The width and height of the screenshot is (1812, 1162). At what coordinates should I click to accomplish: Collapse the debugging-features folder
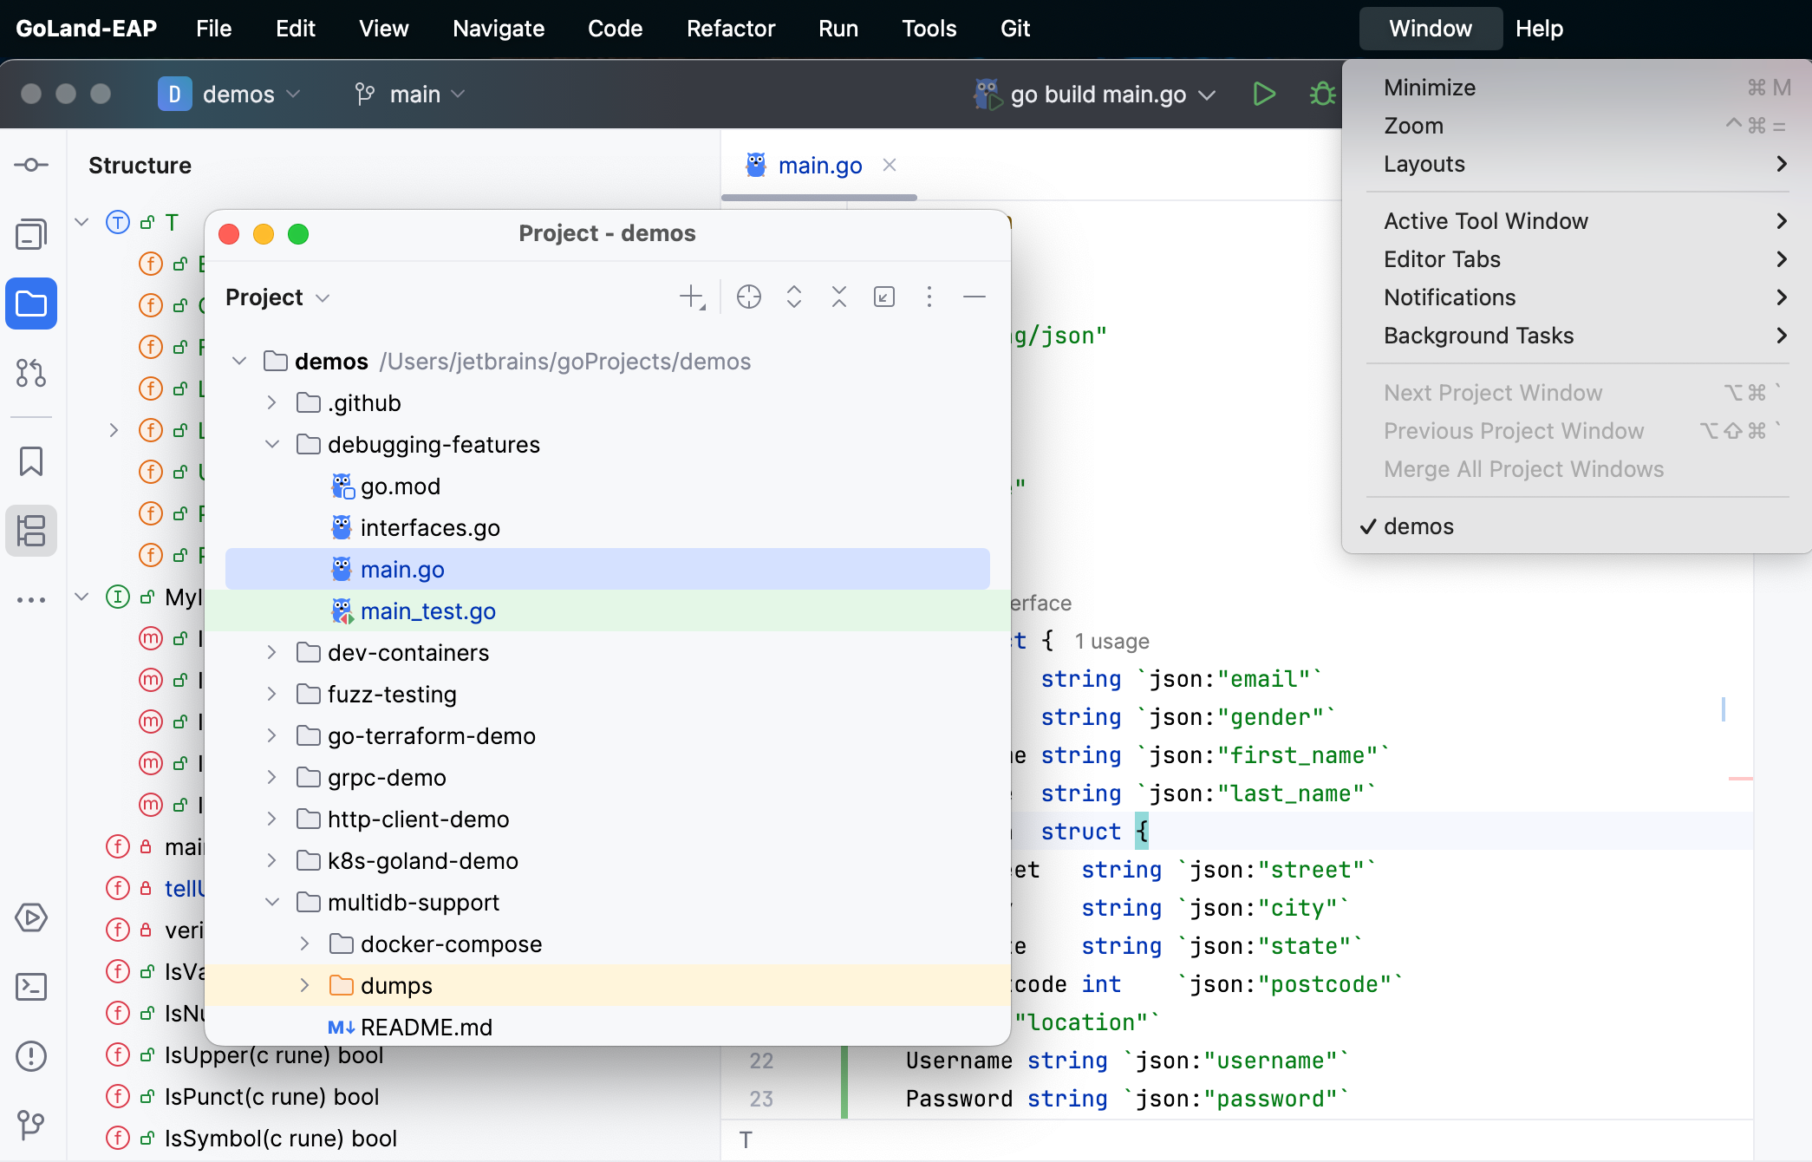(272, 445)
